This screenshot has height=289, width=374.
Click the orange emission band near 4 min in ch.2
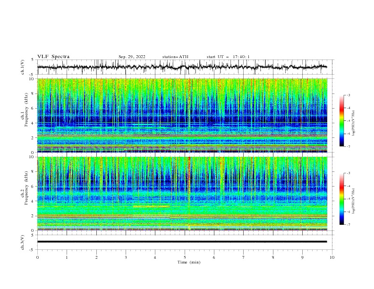(151, 206)
